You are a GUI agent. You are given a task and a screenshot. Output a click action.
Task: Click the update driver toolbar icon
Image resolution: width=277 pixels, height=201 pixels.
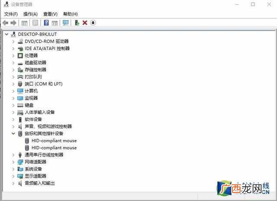click(x=77, y=23)
